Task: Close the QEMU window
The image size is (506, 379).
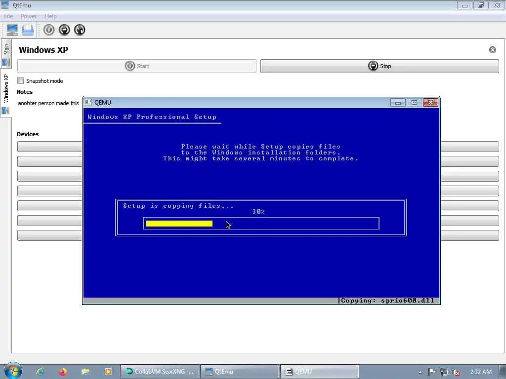Action: click(430, 103)
